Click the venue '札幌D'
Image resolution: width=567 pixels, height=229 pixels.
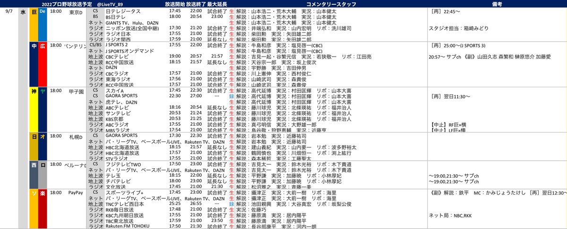point(76,136)
